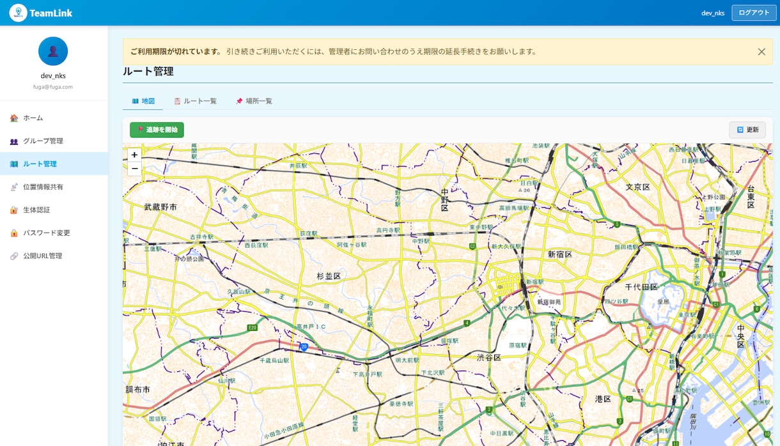Image resolution: width=780 pixels, height=446 pixels.
Task: Click the ご利用期限が切れています warning text
Action: 176,52
